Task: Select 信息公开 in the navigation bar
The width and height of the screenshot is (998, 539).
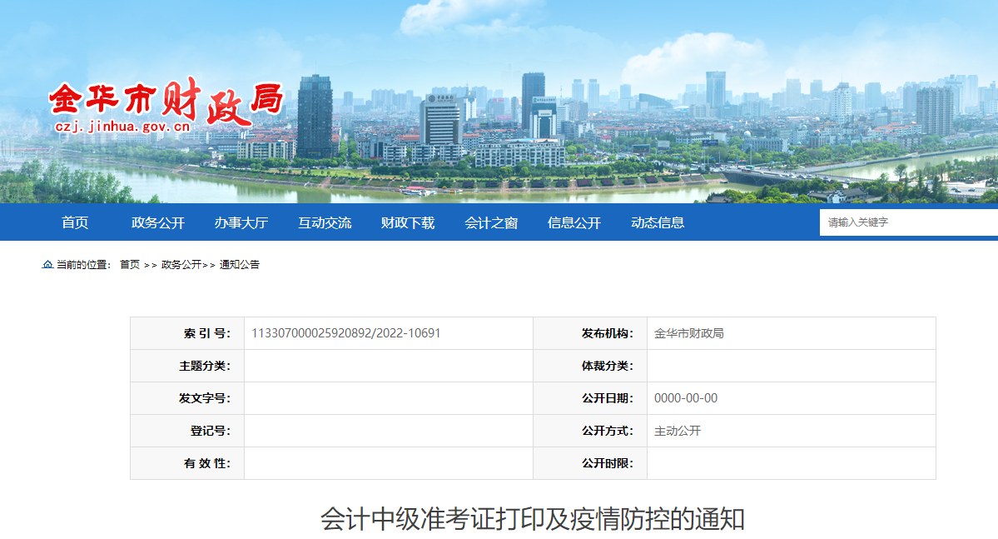Action: (573, 222)
